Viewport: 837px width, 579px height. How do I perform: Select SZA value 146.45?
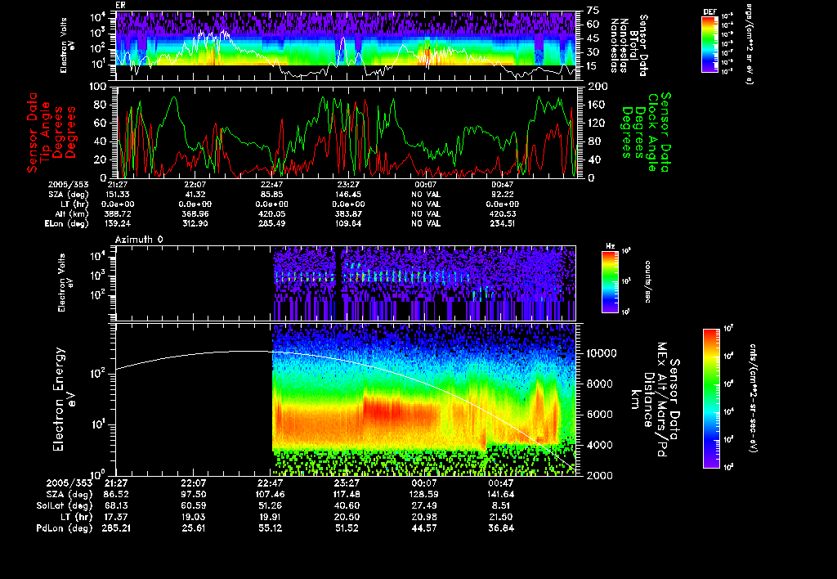point(348,195)
